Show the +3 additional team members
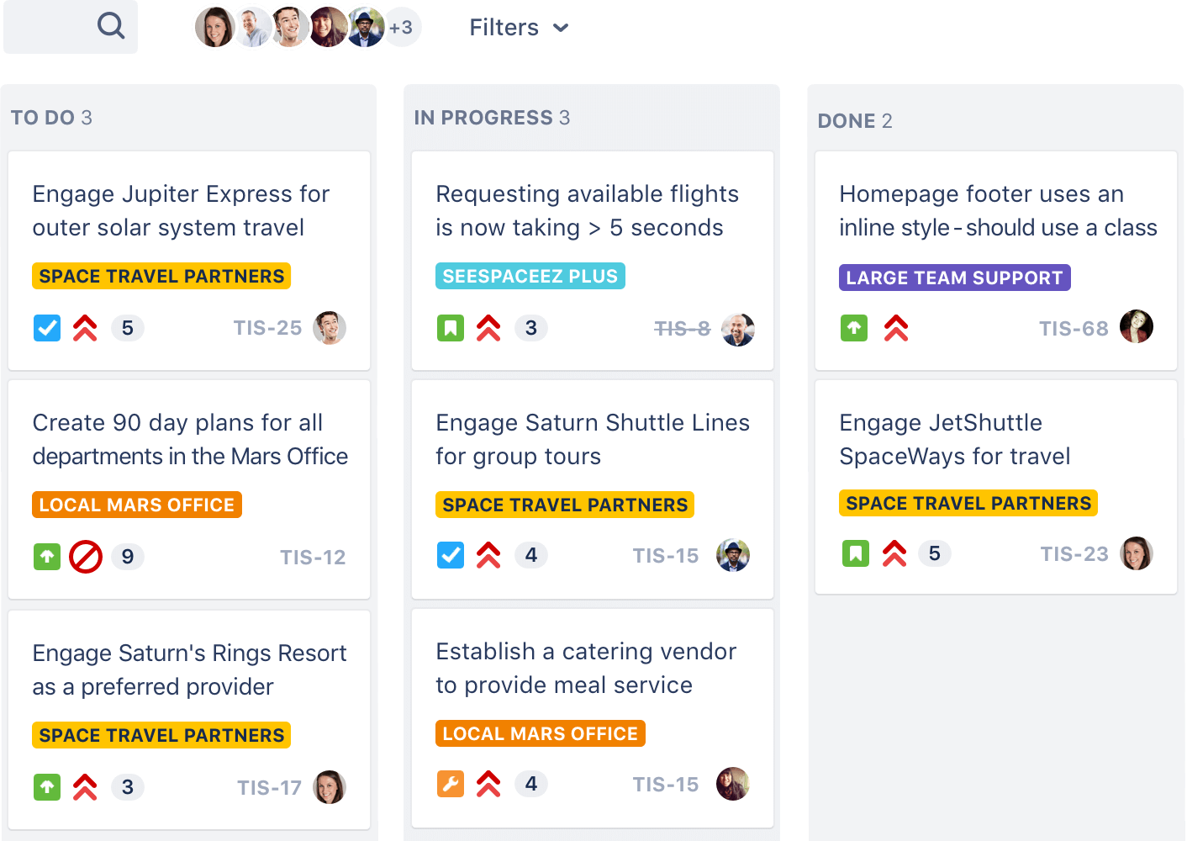The width and height of the screenshot is (1187, 841). [401, 28]
